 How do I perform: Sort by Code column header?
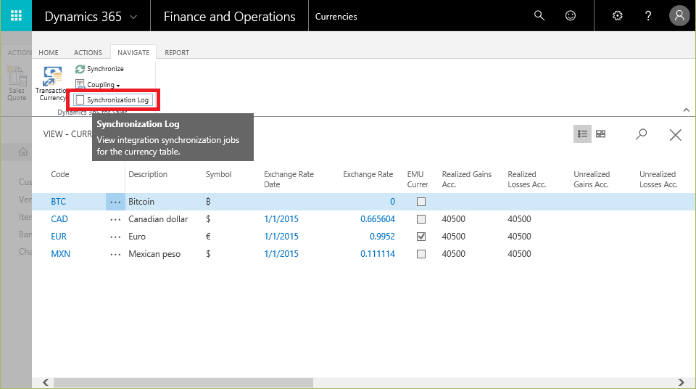coord(60,174)
